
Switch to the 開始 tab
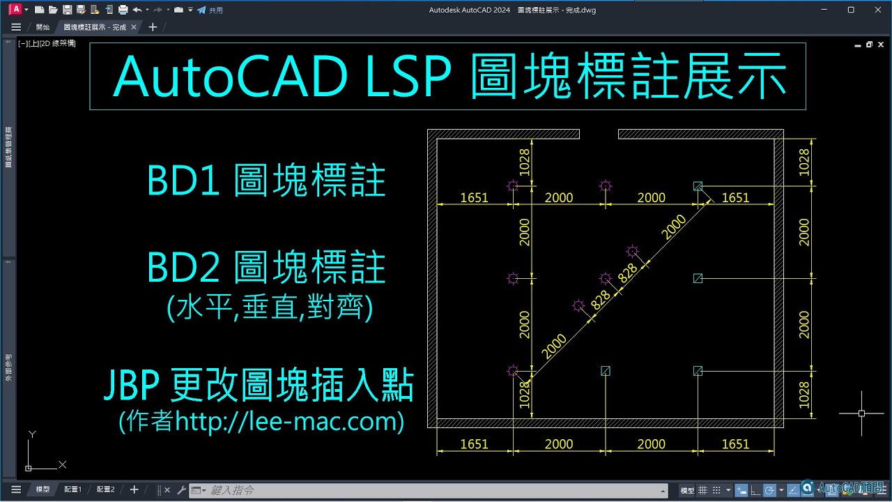click(x=43, y=27)
